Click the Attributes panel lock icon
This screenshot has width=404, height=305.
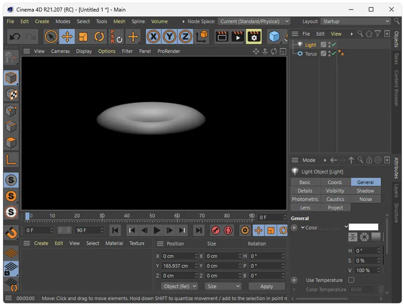(x=369, y=160)
